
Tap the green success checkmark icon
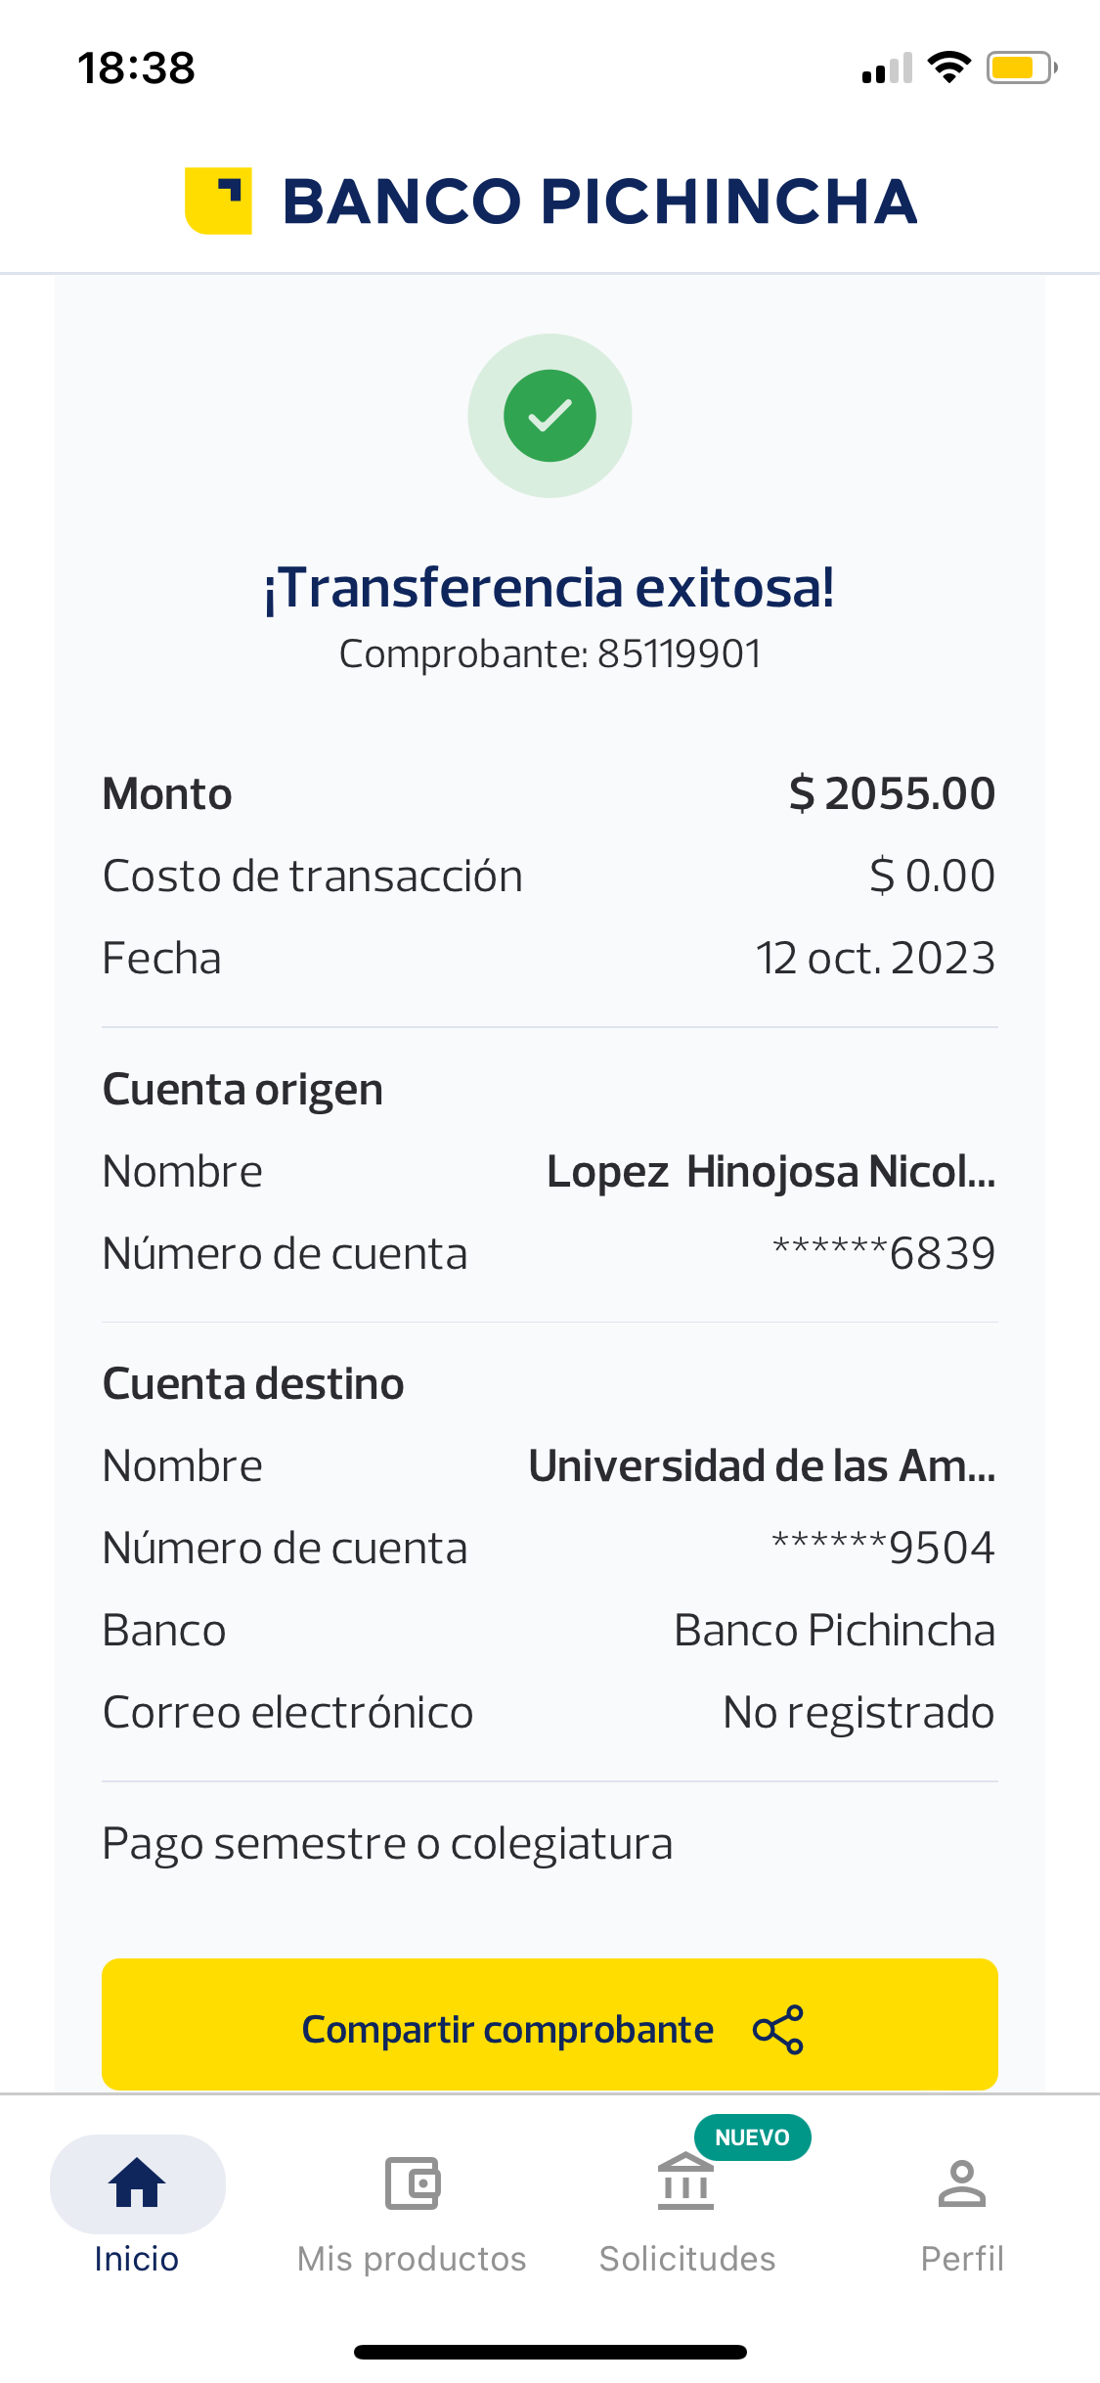click(x=550, y=416)
